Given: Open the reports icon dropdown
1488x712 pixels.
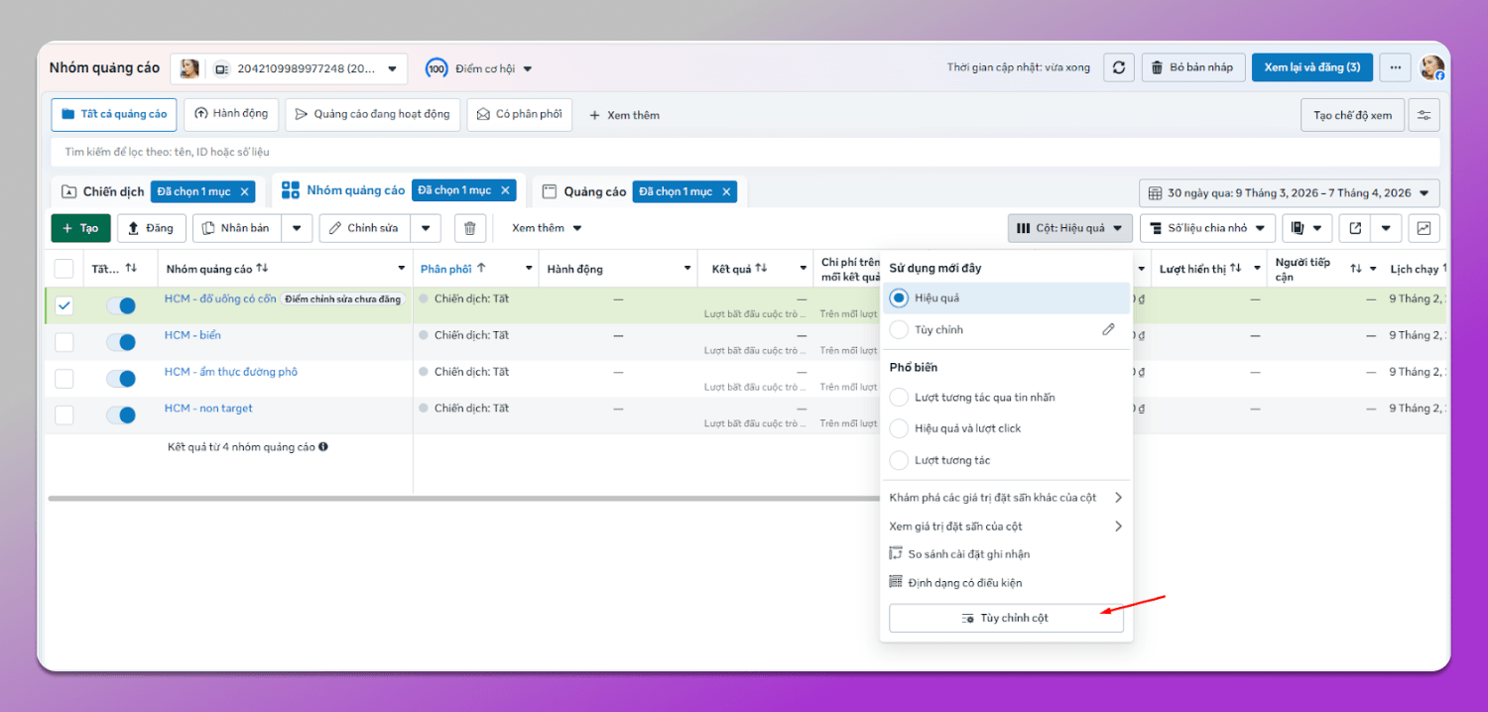Looking at the screenshot, I should click(1305, 228).
